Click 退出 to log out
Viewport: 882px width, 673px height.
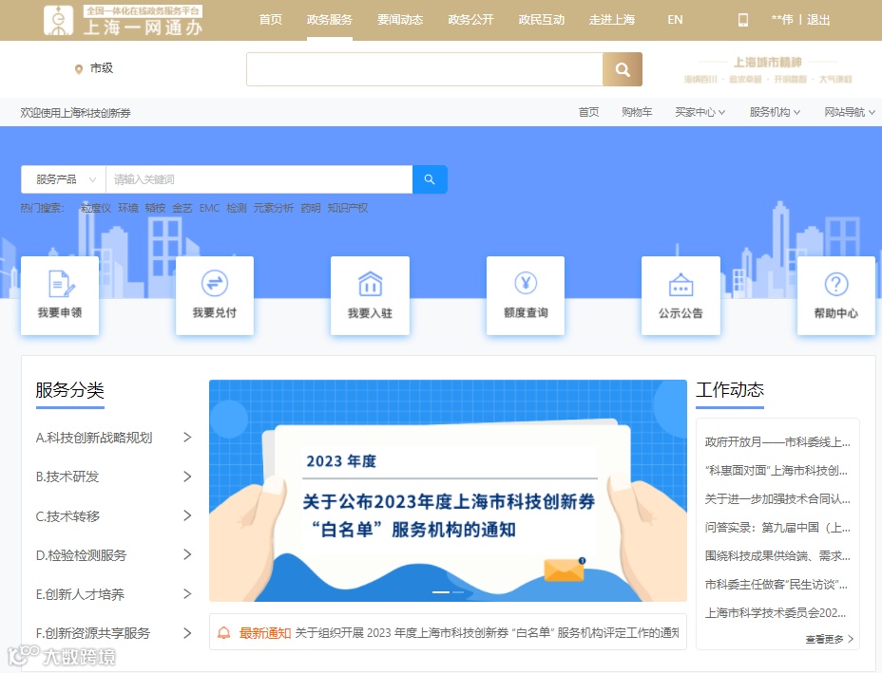coord(818,20)
